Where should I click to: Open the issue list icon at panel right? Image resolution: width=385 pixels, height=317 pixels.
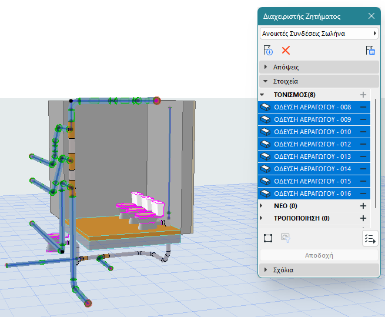click(x=371, y=51)
